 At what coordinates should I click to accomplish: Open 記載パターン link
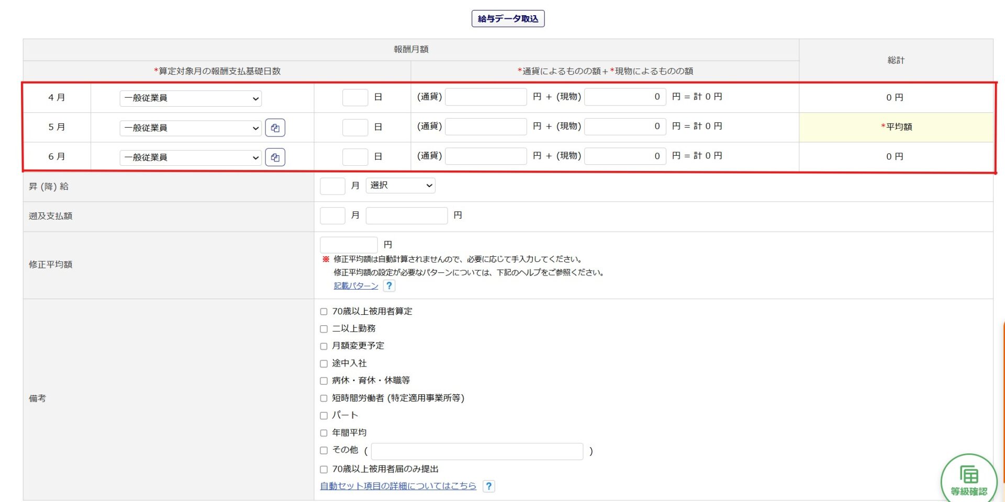click(x=356, y=286)
